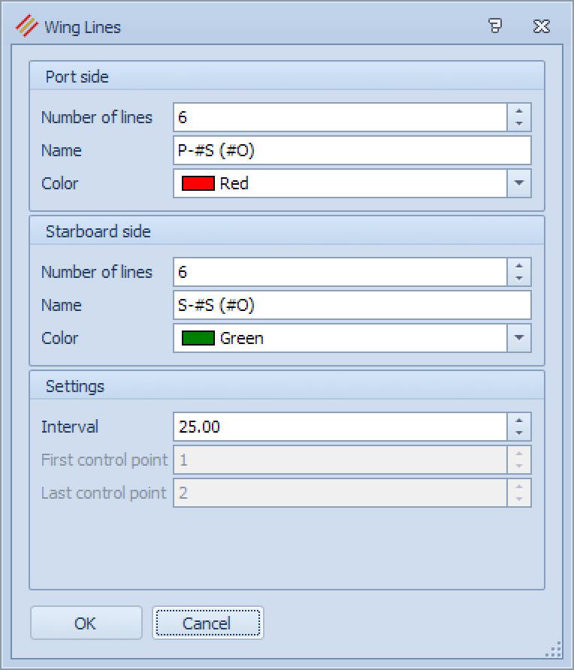Increase Starboard side number of lines
The height and width of the screenshot is (670, 574).
tap(519, 266)
